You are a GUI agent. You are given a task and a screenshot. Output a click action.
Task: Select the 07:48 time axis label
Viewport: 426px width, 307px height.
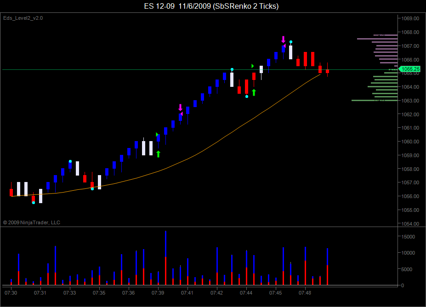pos(305,293)
